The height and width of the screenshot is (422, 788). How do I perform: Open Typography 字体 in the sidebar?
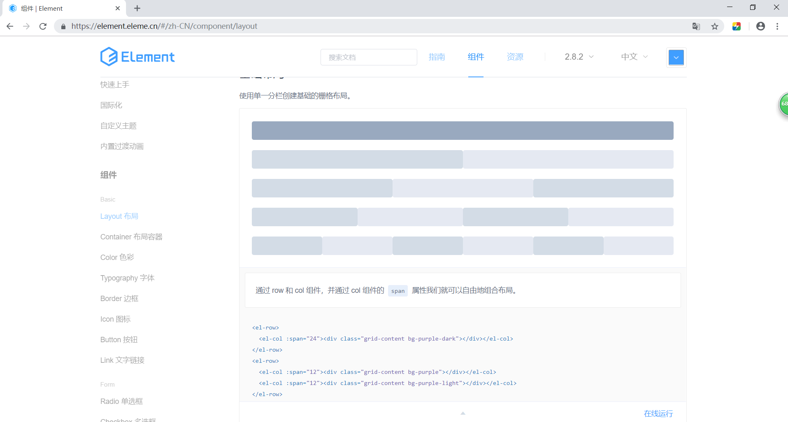point(128,278)
